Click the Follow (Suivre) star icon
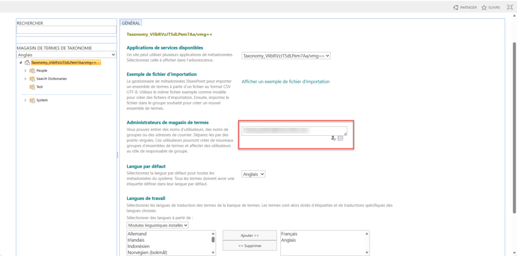Viewport: 517px width, 256px height. click(484, 8)
